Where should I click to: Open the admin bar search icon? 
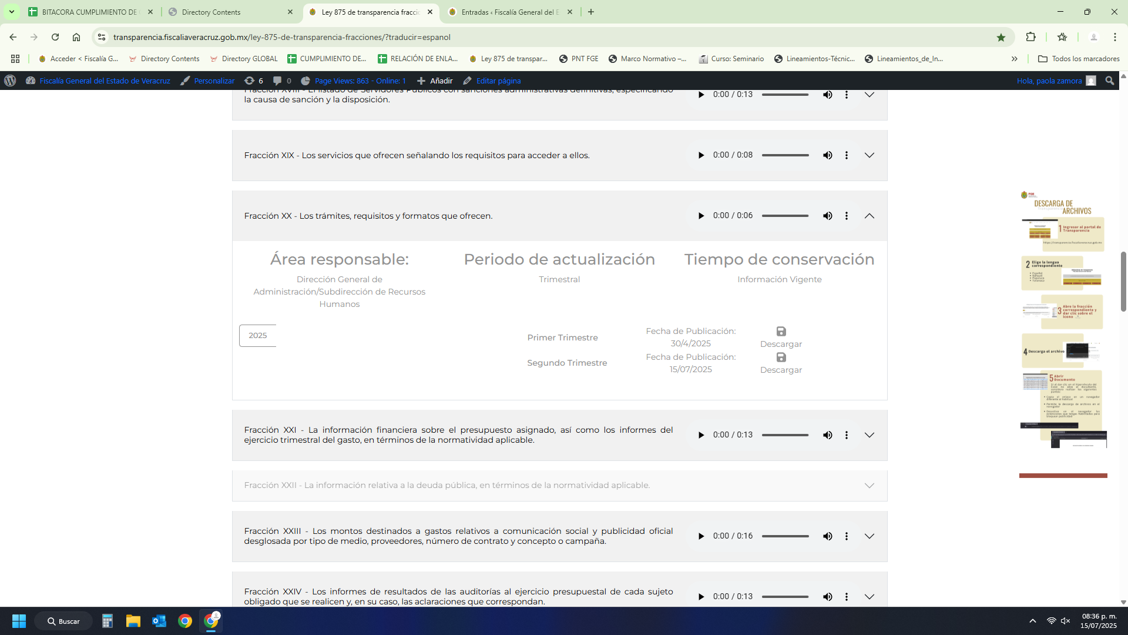click(x=1109, y=81)
